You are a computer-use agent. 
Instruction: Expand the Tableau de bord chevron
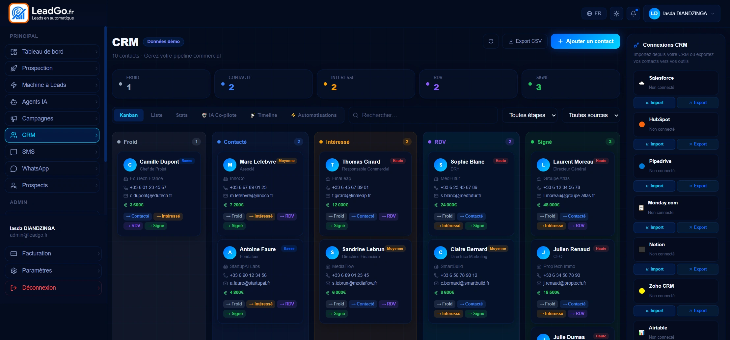[x=96, y=52]
